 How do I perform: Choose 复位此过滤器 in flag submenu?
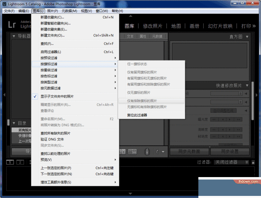151,115
